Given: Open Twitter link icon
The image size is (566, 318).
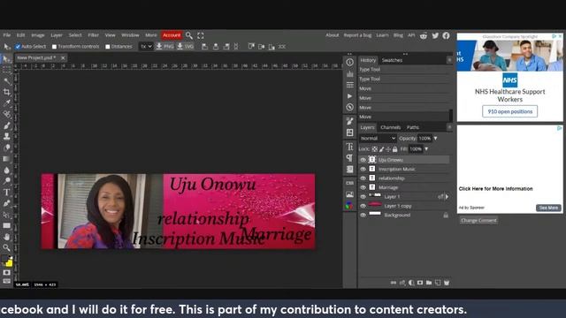Looking at the screenshot, I should [x=435, y=35].
